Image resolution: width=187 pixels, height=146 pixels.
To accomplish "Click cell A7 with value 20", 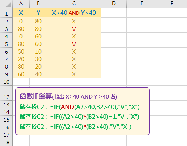I will point(21,59).
